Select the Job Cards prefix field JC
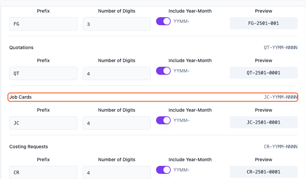306x179 pixels. pyautogui.click(x=43, y=123)
